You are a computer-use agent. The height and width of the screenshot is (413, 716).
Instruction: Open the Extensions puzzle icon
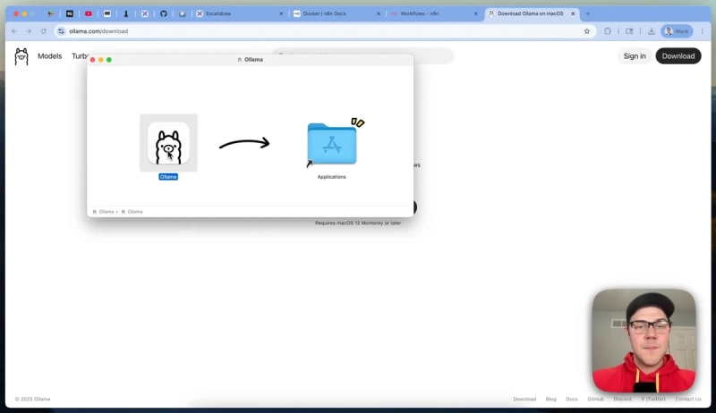pos(608,31)
